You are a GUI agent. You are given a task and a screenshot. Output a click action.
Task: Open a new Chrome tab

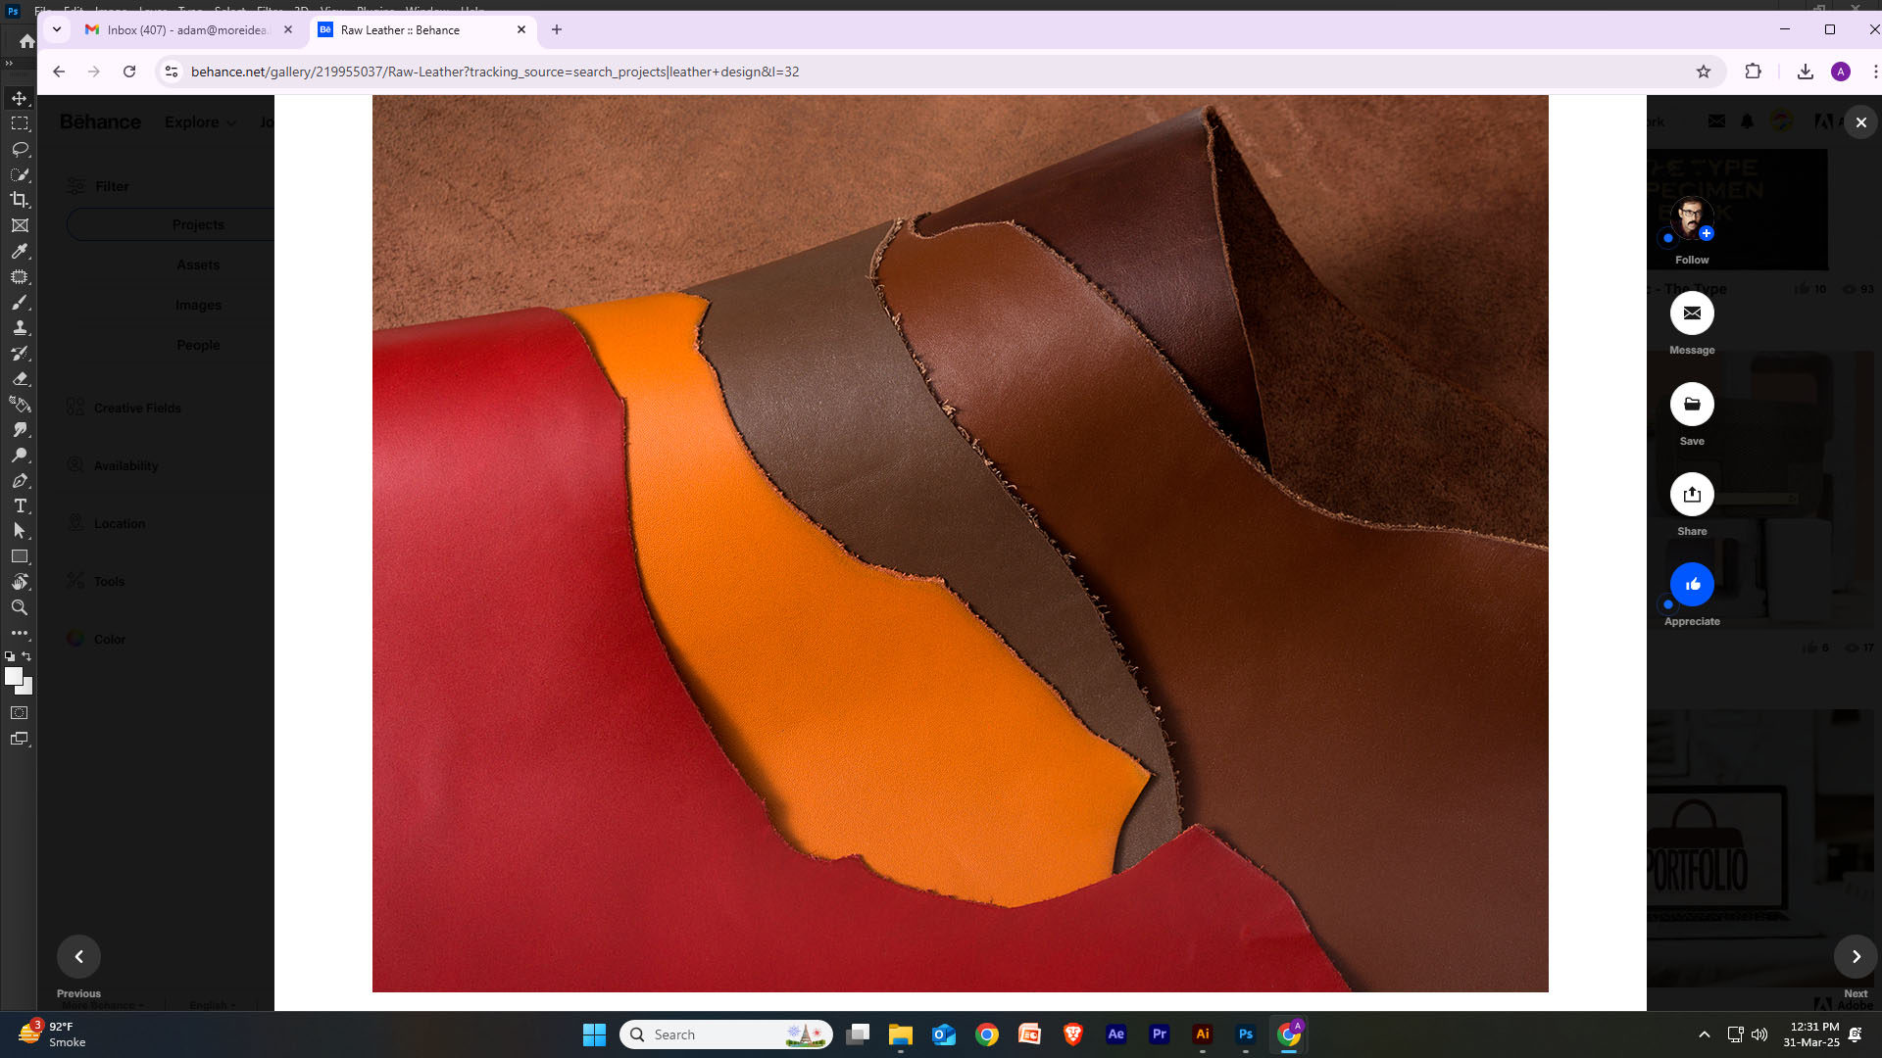(557, 29)
